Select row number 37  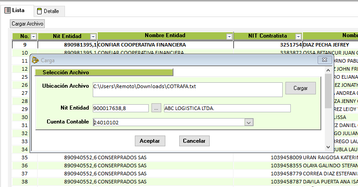(x=25, y=174)
